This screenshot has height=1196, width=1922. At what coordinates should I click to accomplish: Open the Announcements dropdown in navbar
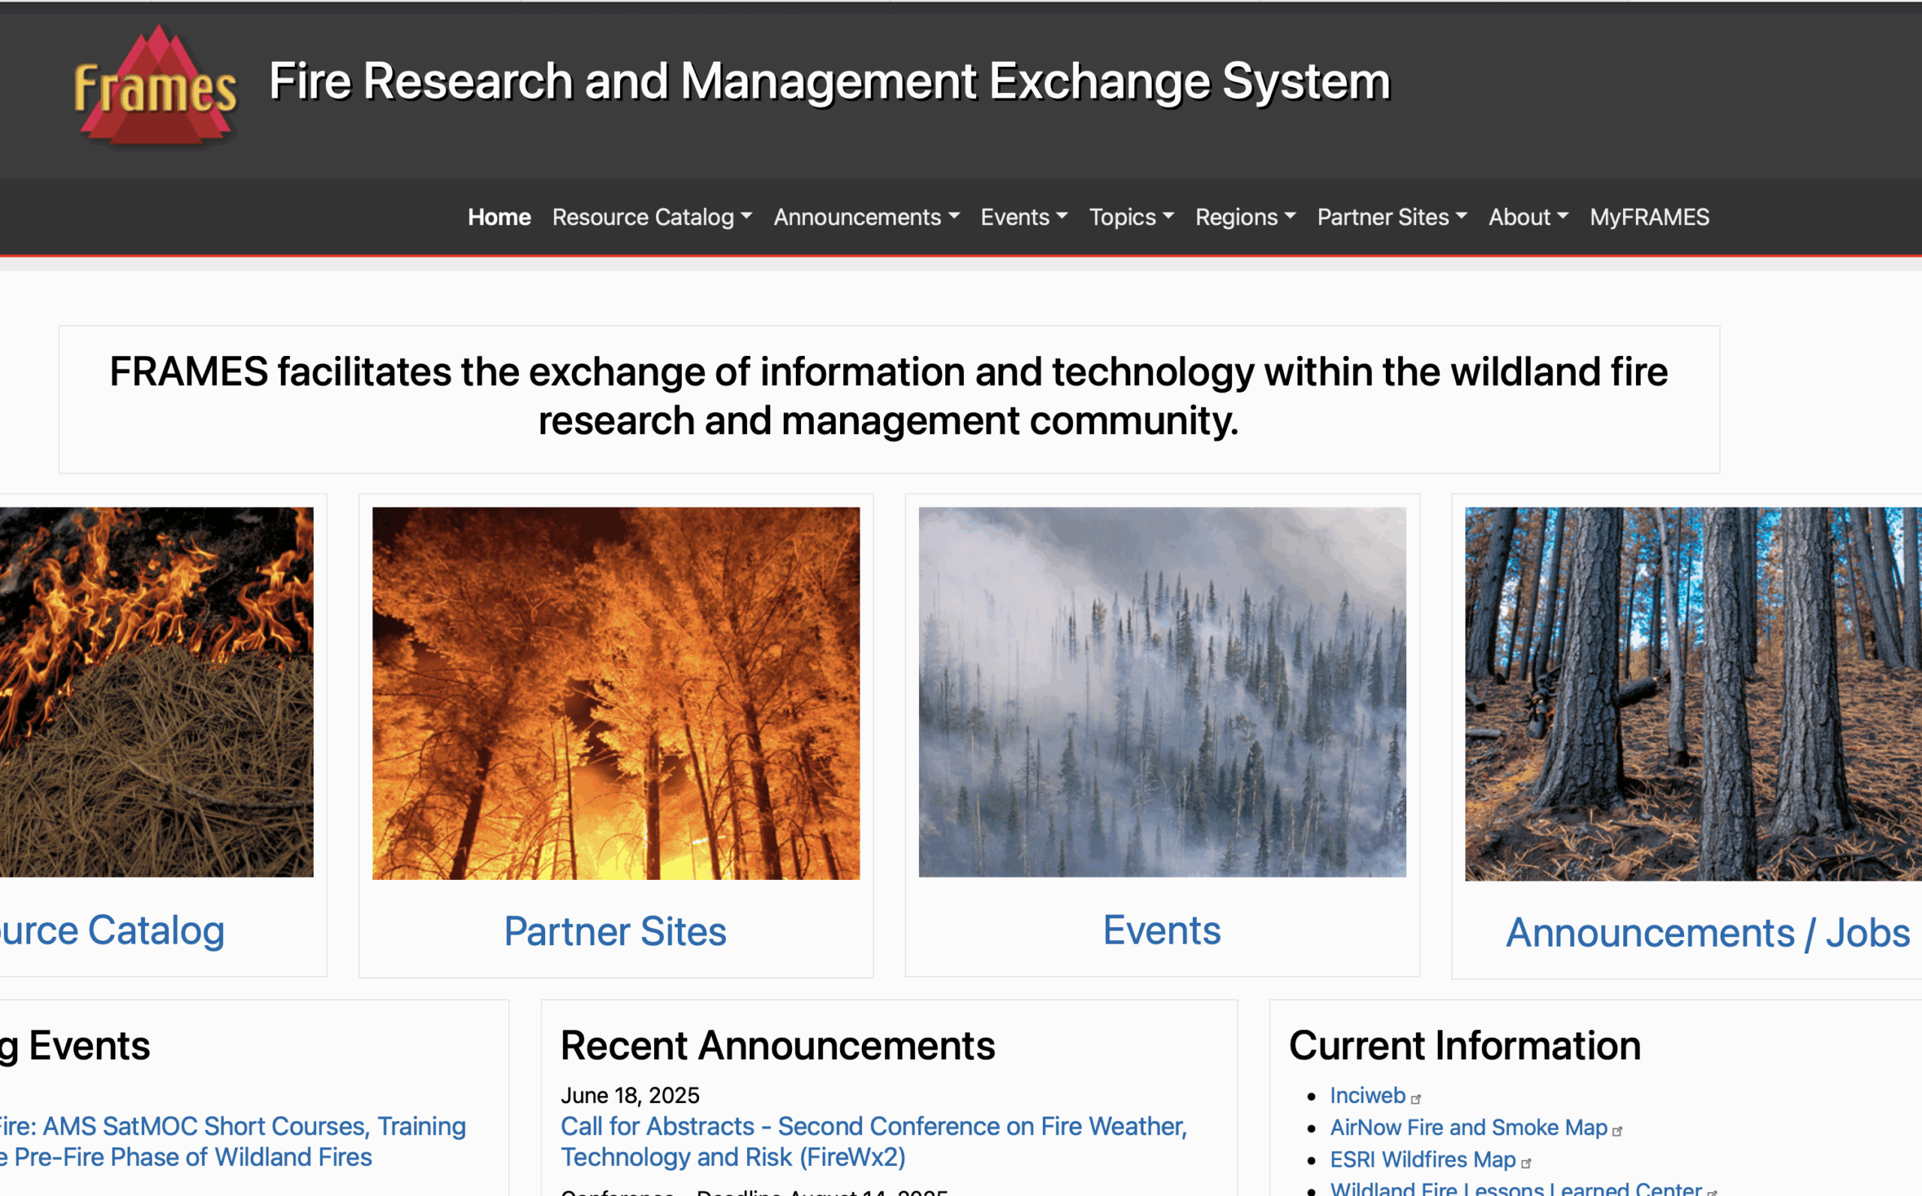point(866,217)
